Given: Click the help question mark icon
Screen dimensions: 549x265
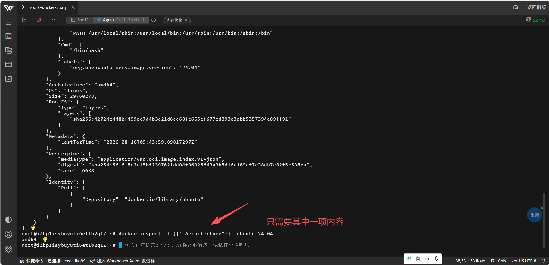Looking at the screenshot, I should (153, 20).
